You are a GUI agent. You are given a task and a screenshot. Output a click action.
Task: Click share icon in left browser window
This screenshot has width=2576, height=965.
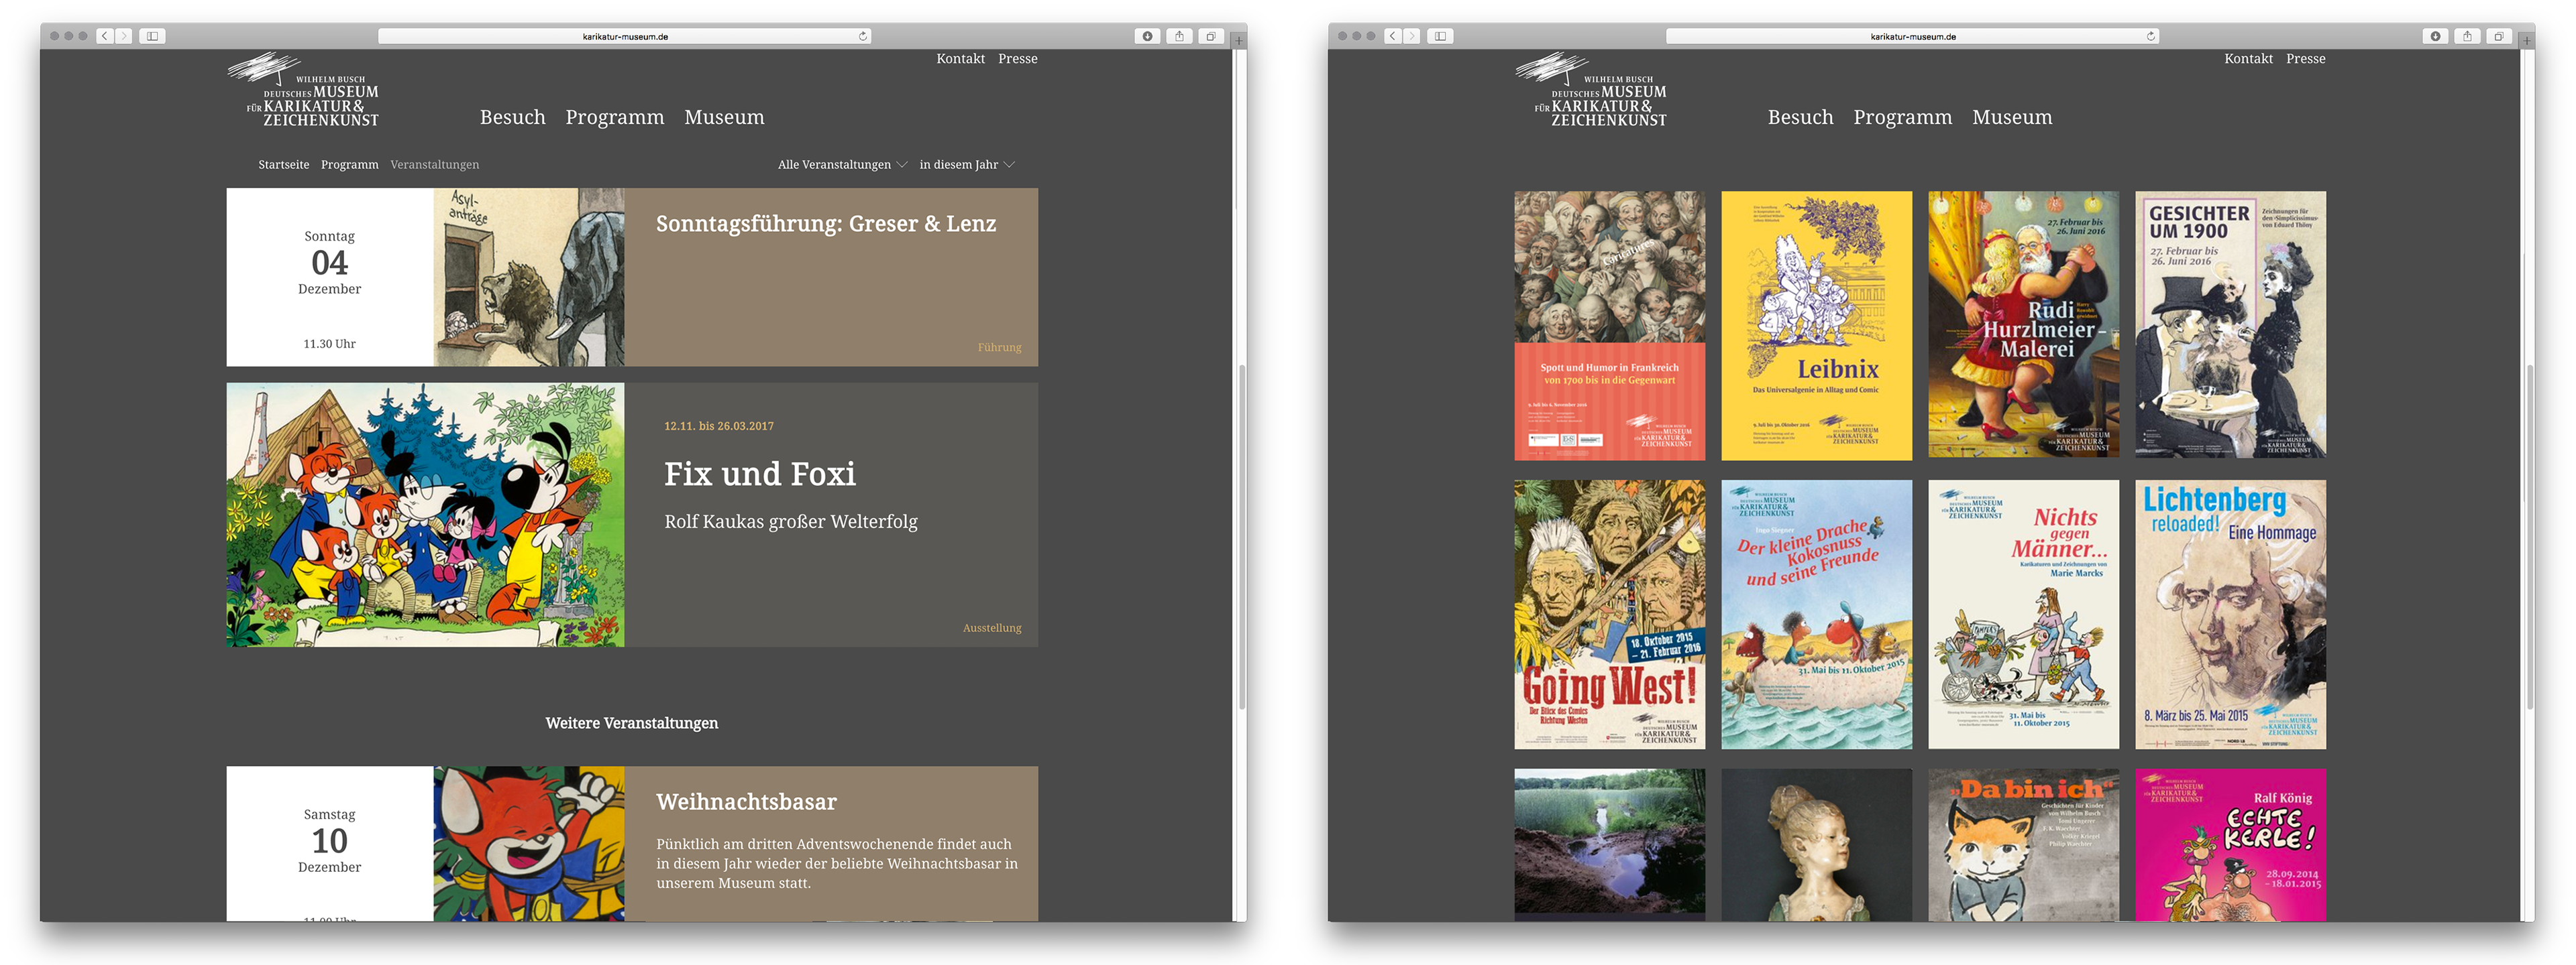(1179, 36)
